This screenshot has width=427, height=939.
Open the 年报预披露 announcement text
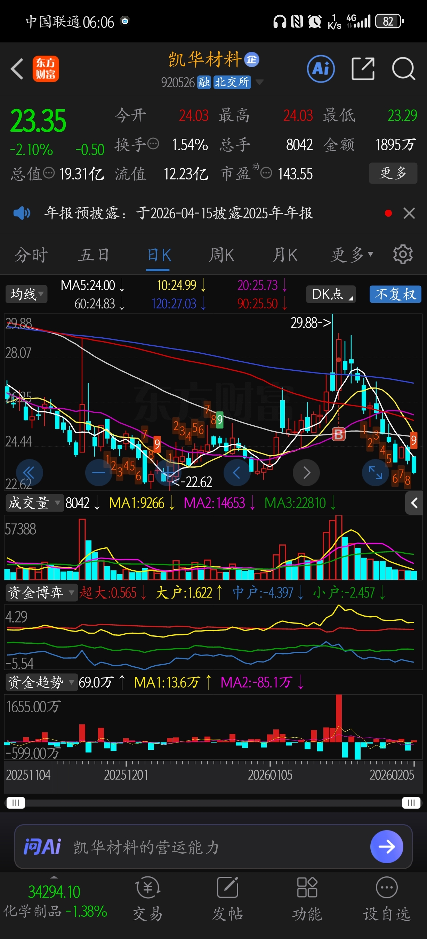tap(178, 213)
